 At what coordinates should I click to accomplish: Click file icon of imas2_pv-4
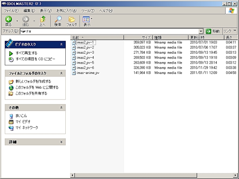pyautogui.click(x=74, y=58)
